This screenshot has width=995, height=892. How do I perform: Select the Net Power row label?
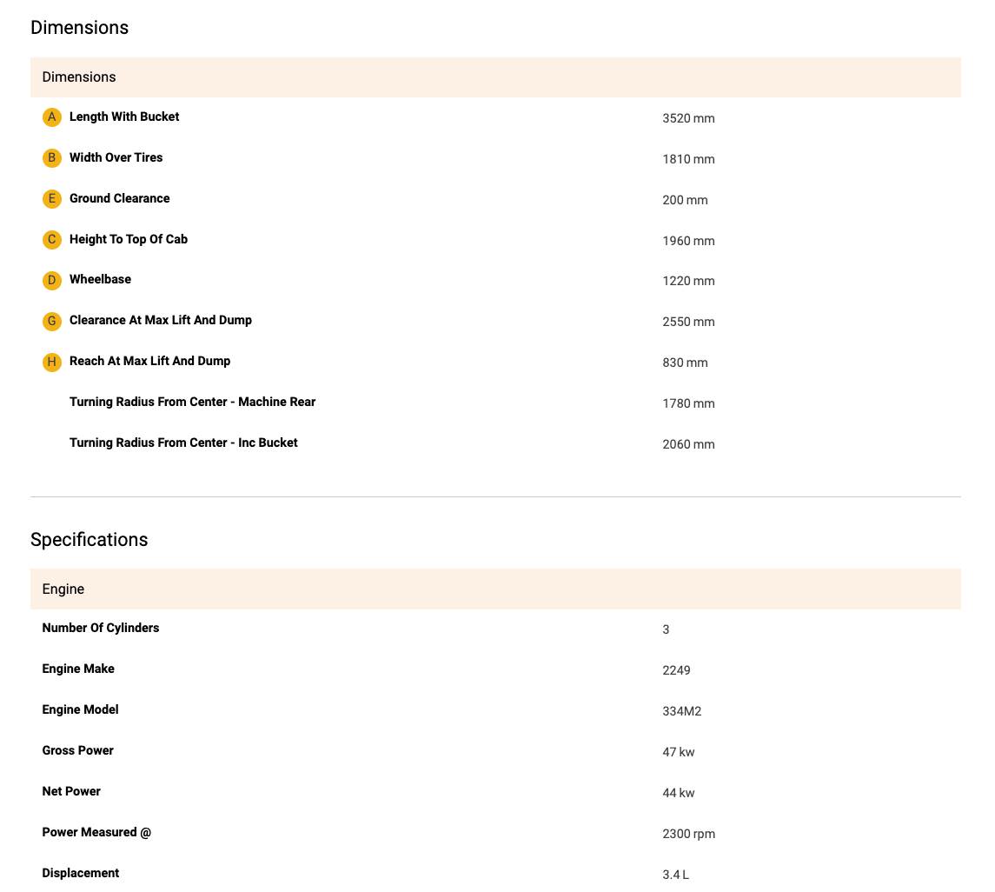coord(71,791)
